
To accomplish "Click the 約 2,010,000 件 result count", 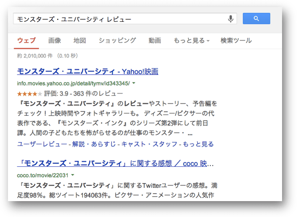I will (35, 56).
